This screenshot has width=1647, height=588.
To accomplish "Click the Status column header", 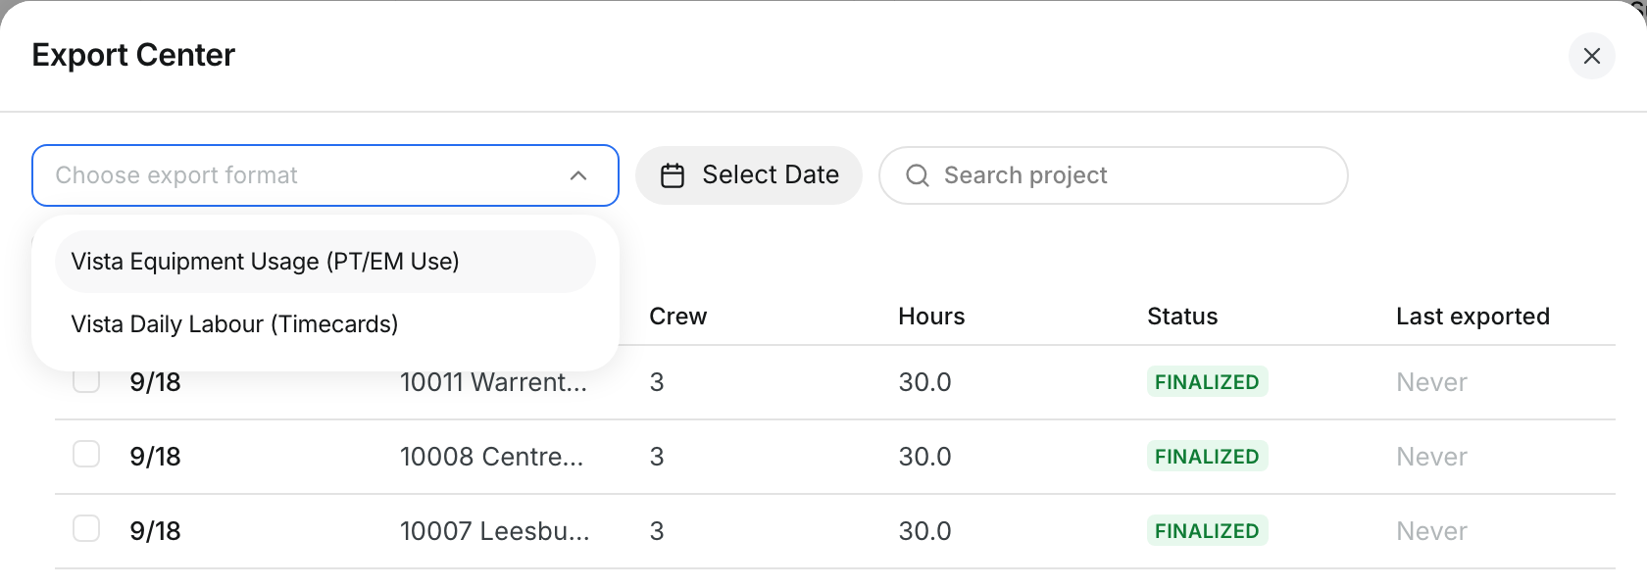I will [1182, 317].
